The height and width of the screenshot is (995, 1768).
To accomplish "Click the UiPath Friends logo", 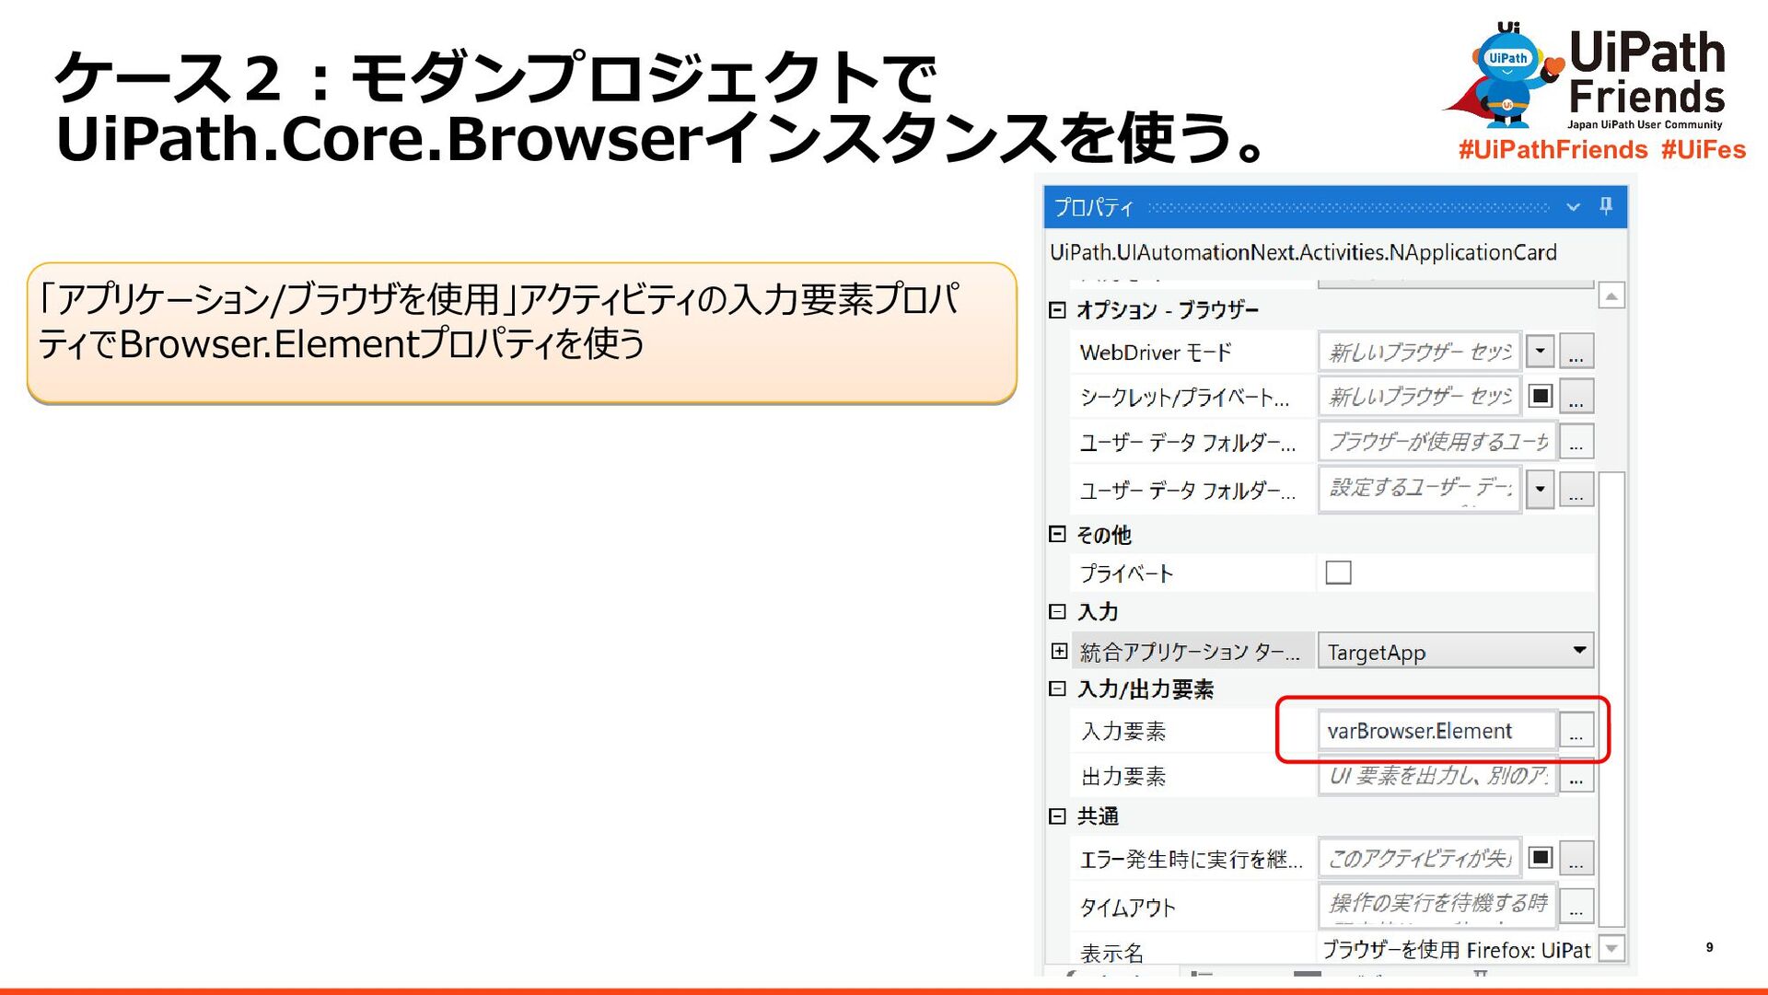I will (x=1584, y=76).
